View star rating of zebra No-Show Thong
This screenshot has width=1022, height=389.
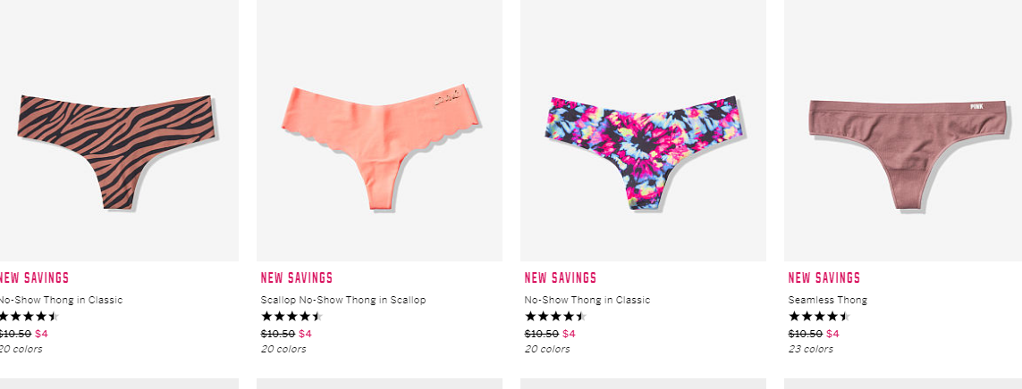tap(29, 317)
